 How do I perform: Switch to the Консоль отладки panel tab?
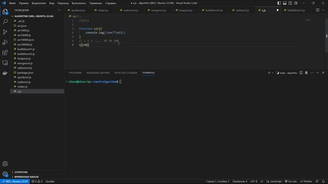(x=126, y=73)
